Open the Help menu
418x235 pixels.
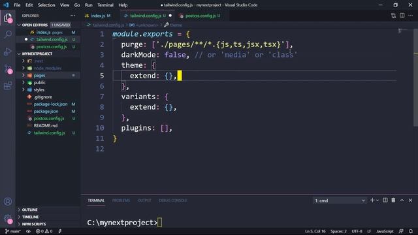coord(123,5)
